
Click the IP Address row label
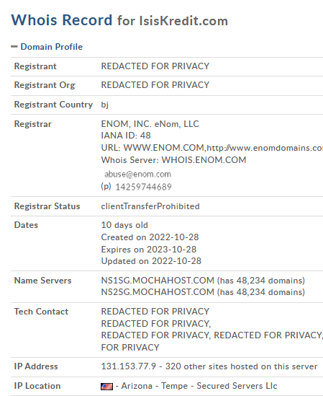[x=36, y=366]
